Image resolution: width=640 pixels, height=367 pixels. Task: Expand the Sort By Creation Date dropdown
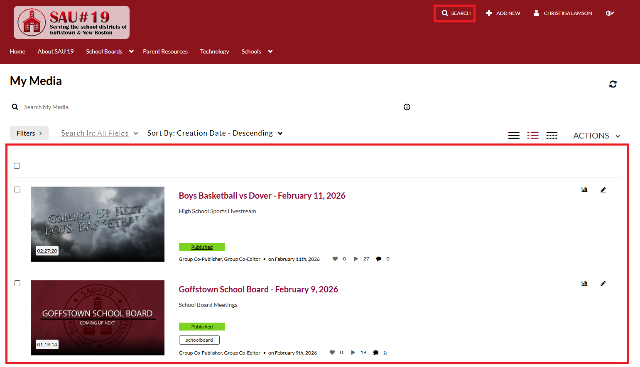(215, 133)
